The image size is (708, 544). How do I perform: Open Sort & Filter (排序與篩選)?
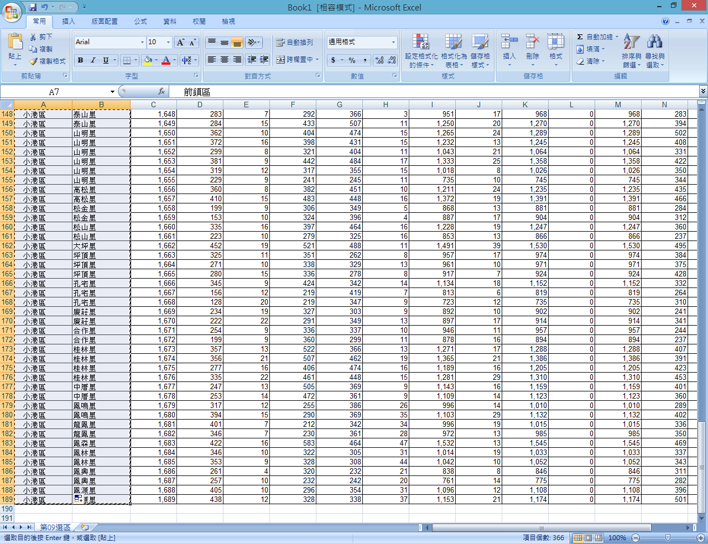pyautogui.click(x=631, y=43)
